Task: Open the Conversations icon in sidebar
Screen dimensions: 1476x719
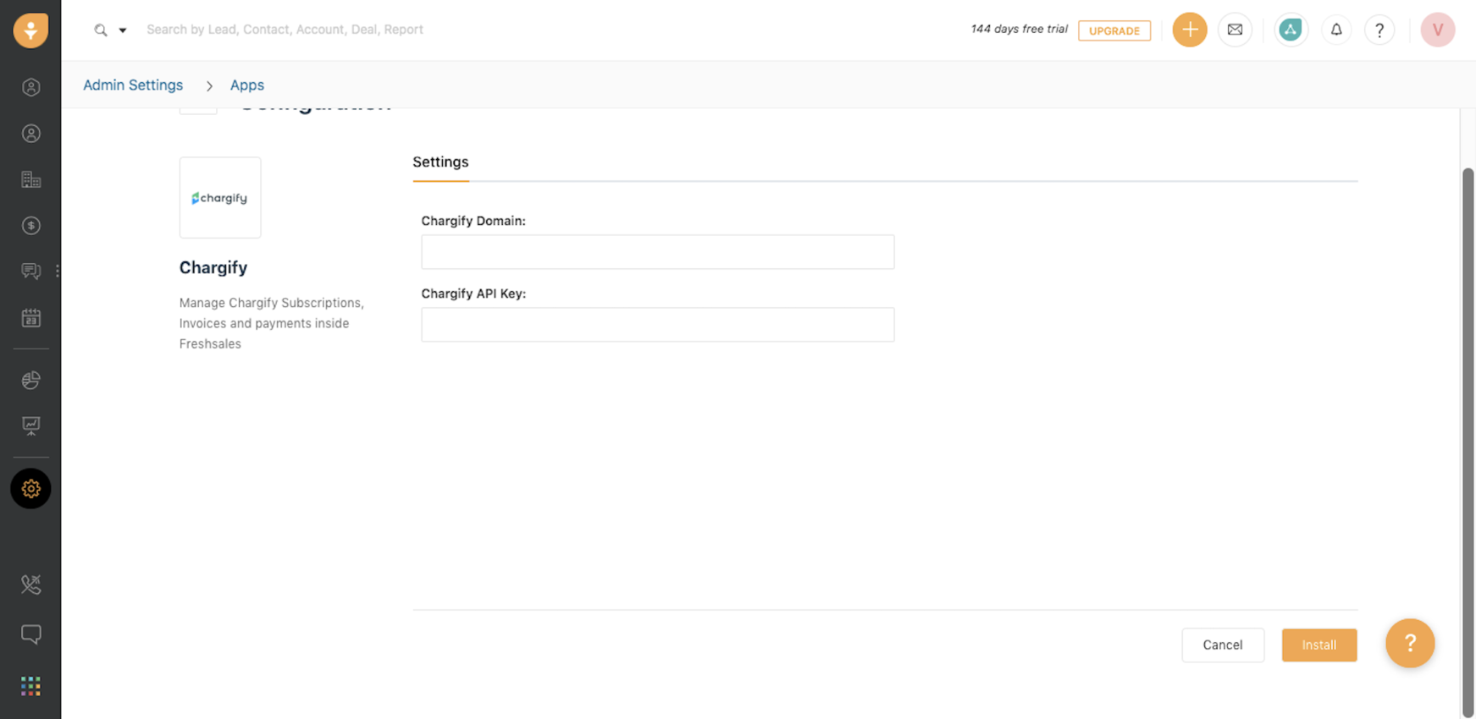Action: pyautogui.click(x=31, y=272)
